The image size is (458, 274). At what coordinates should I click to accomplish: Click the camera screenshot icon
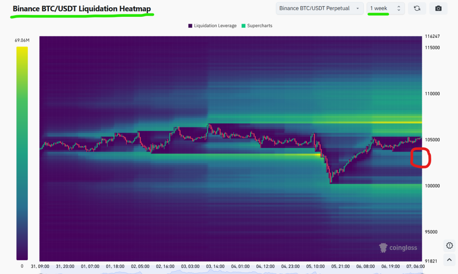pos(439,8)
